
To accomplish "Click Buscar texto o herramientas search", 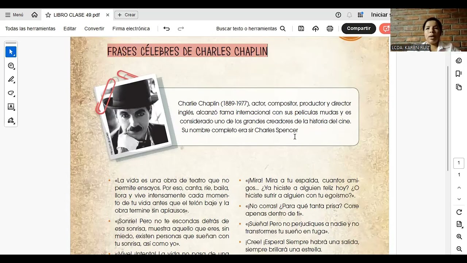I will [251, 28].
